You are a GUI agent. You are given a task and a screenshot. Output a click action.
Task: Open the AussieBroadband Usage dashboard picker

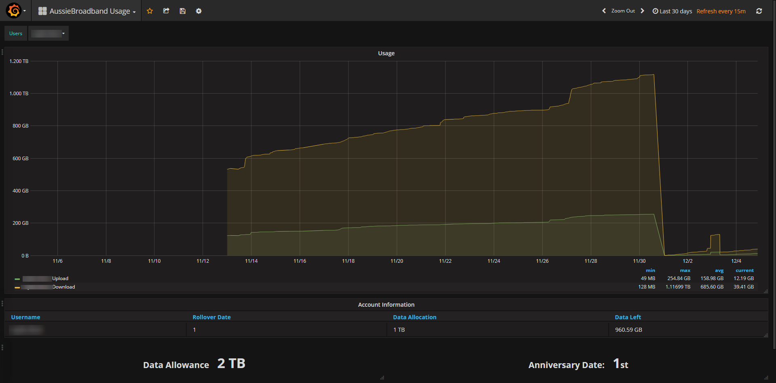(87, 11)
